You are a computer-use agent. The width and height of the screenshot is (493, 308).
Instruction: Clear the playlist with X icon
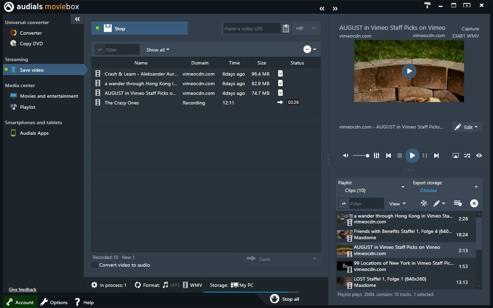[x=474, y=204]
